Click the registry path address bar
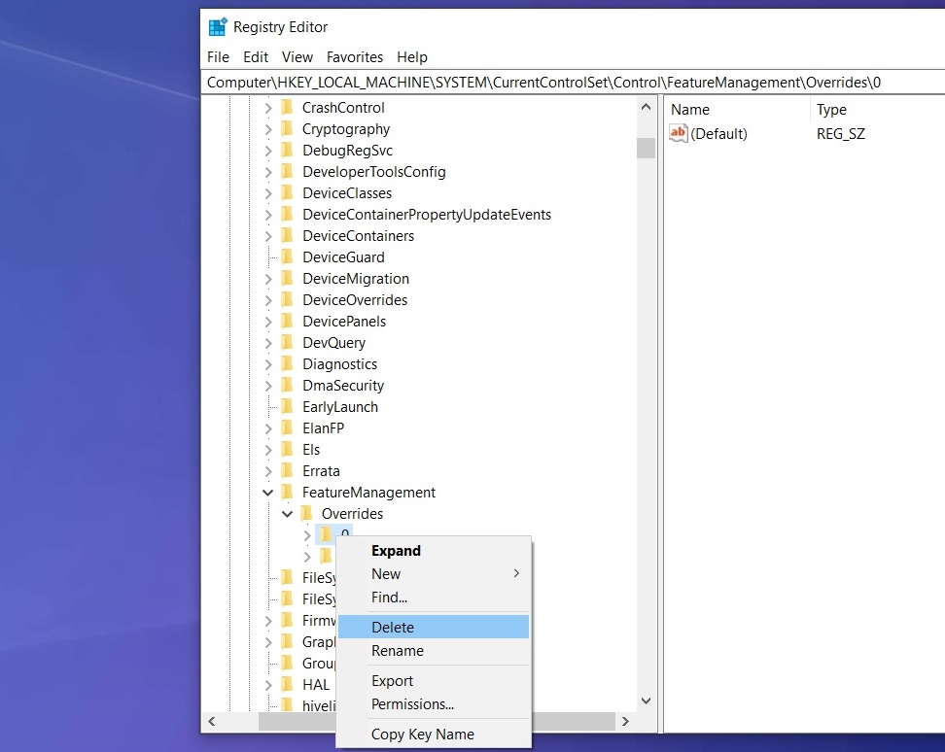The height and width of the screenshot is (752, 945). (x=573, y=83)
